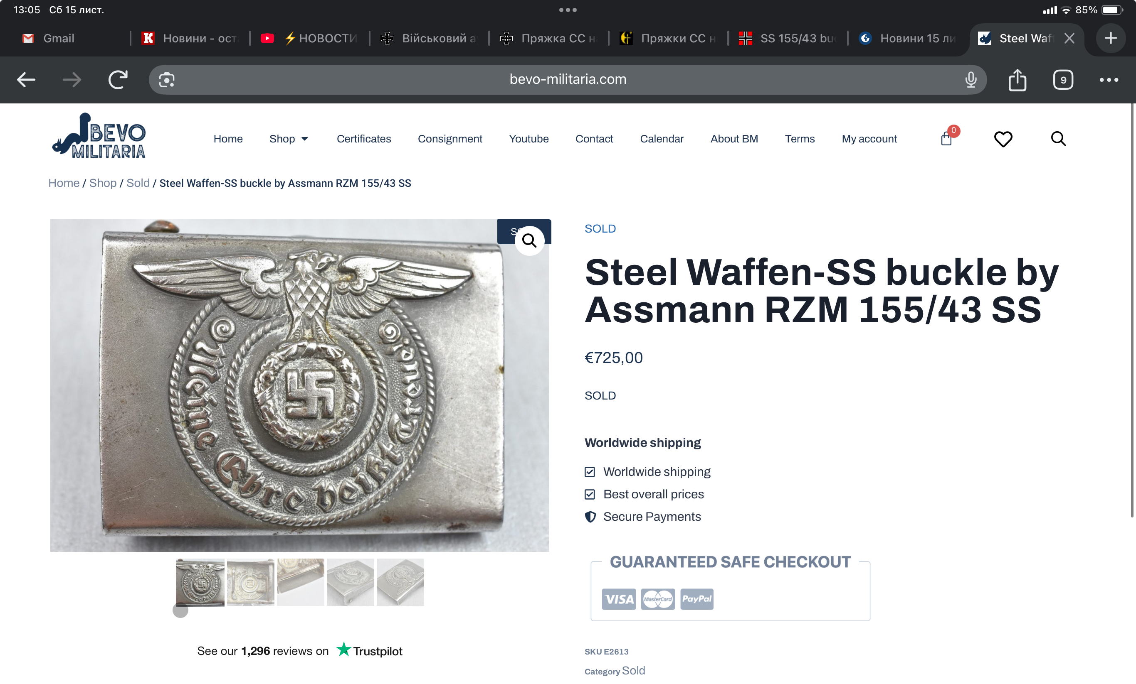Open the Trustpilot reviews link
The image size is (1136, 684).
300,651
